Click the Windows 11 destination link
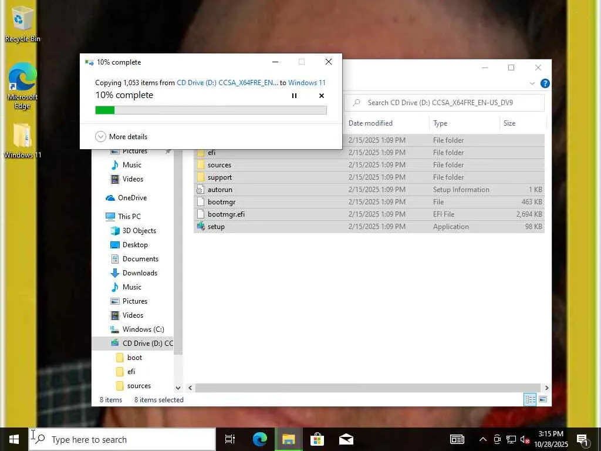 click(x=306, y=82)
